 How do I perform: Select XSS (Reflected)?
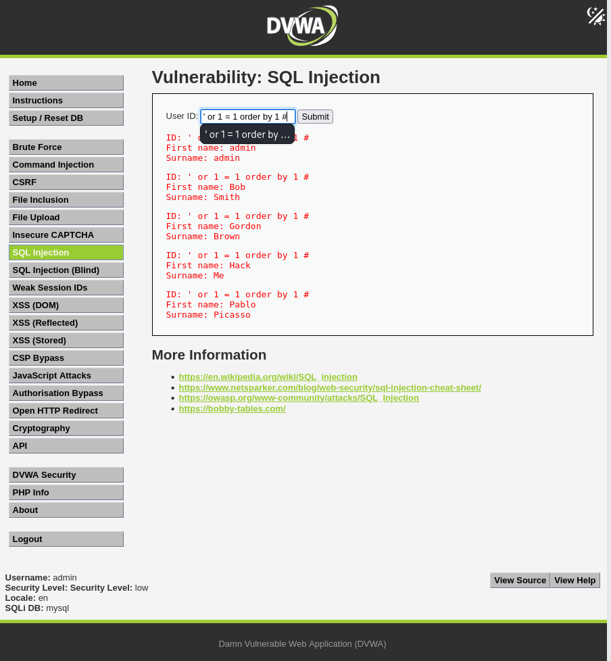tap(66, 323)
